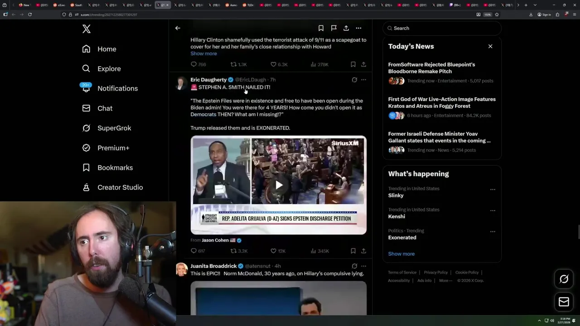Open SuperGrok in sidebar
Viewport: 580px width, 326px height.
point(106,128)
